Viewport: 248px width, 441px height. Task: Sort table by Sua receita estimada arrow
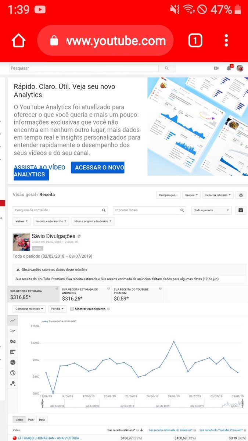coord(141,430)
